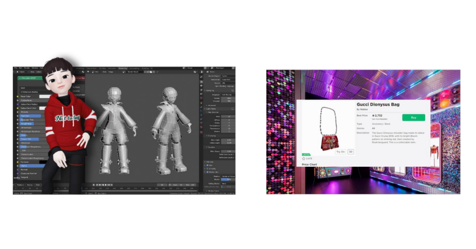Edit the Filter Glossy value field

point(228,151)
